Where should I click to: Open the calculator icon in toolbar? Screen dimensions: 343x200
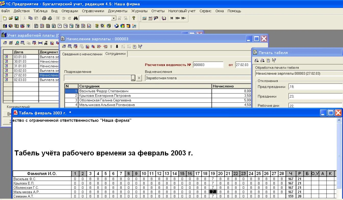[x=144, y=18]
